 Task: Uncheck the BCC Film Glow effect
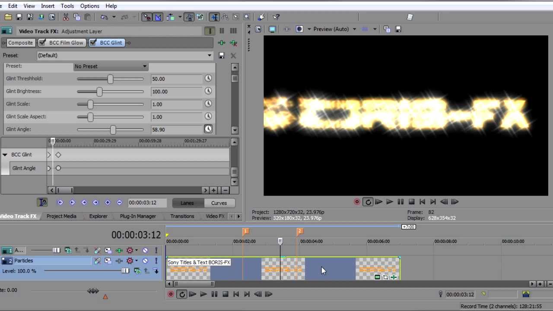pyautogui.click(x=42, y=43)
